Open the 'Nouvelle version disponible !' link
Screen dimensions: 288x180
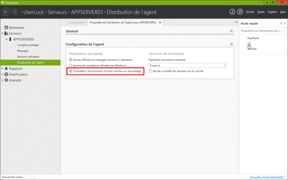click(267, 177)
